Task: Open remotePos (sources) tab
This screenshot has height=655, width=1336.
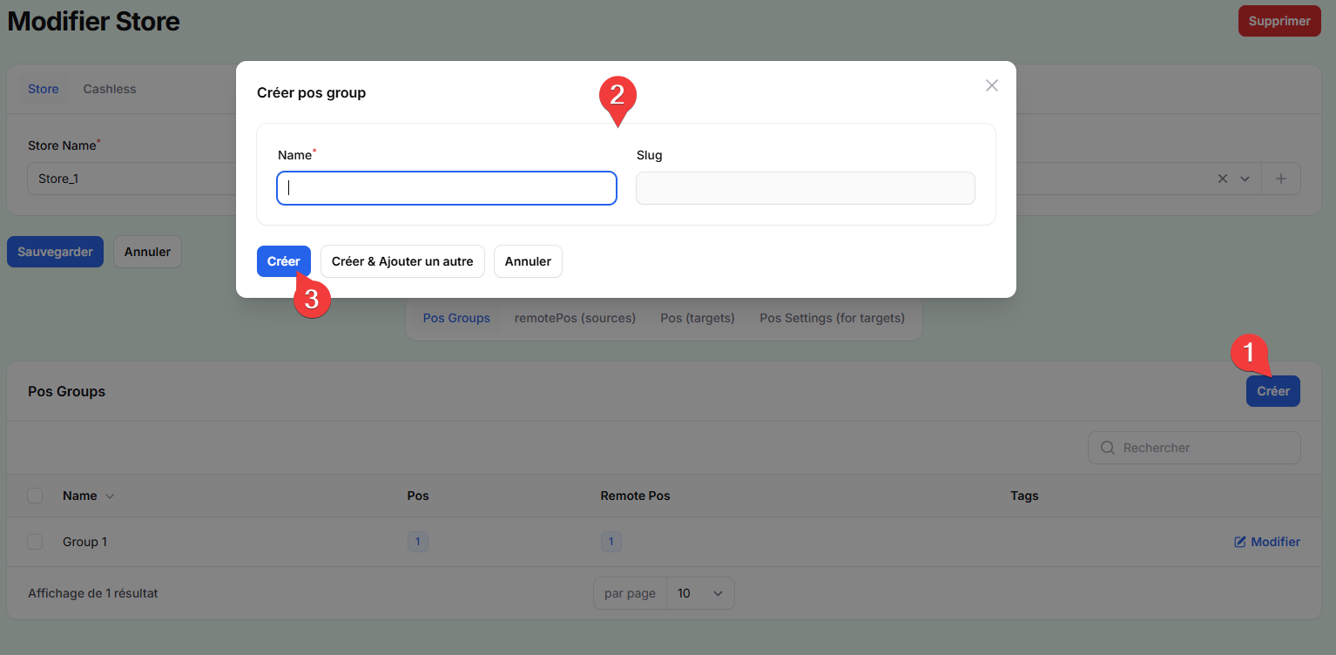Action: (575, 318)
